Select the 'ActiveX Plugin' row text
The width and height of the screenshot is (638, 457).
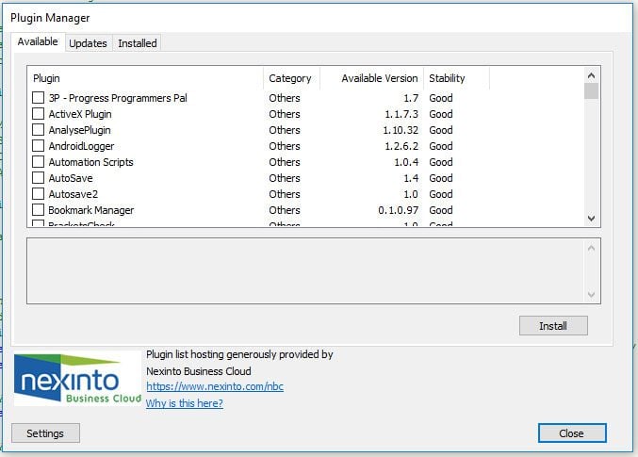point(80,114)
